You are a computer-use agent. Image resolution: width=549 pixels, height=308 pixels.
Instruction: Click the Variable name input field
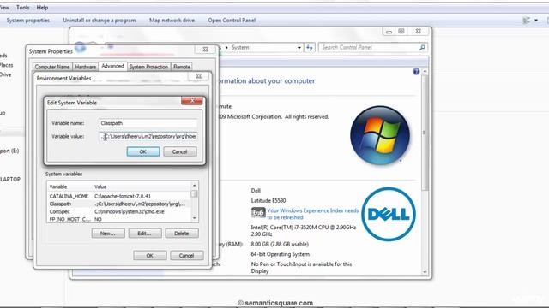[x=148, y=123]
